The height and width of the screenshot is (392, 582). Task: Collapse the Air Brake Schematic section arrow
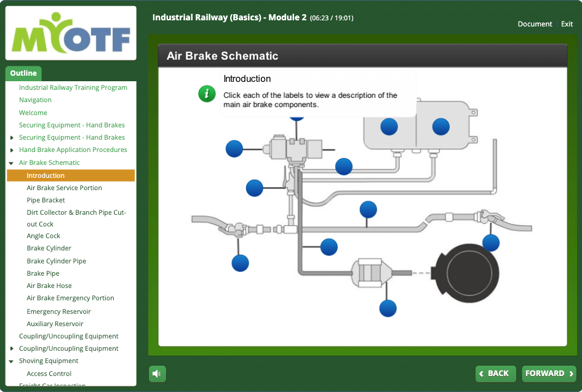[x=11, y=163]
